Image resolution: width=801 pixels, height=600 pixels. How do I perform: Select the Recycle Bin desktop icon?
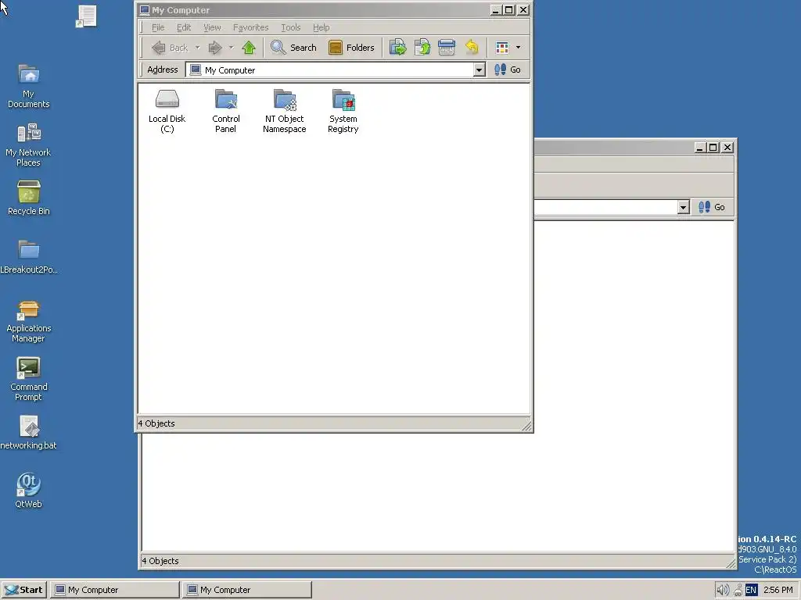(x=29, y=198)
